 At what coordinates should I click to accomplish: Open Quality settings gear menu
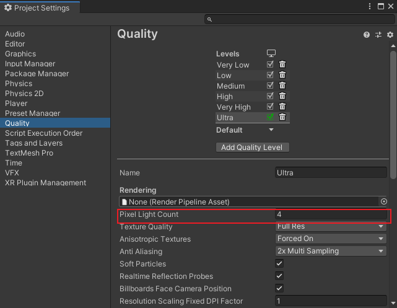(390, 35)
